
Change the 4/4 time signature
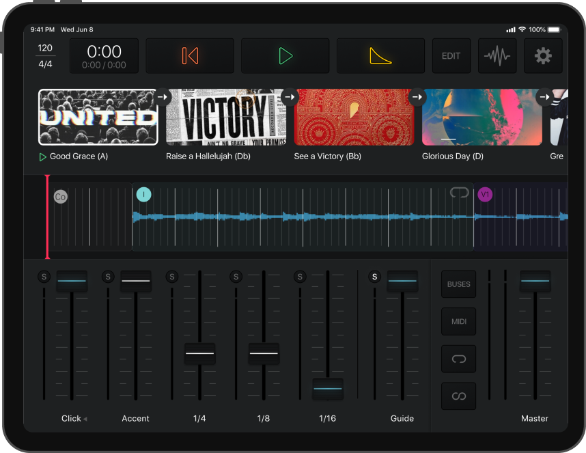tap(45, 64)
